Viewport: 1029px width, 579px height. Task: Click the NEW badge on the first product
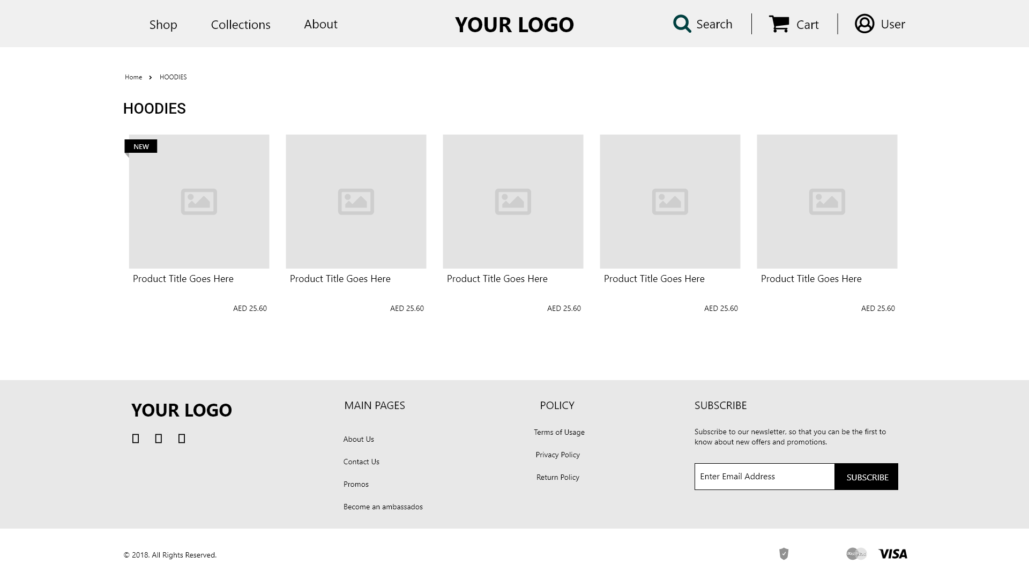pyautogui.click(x=141, y=146)
